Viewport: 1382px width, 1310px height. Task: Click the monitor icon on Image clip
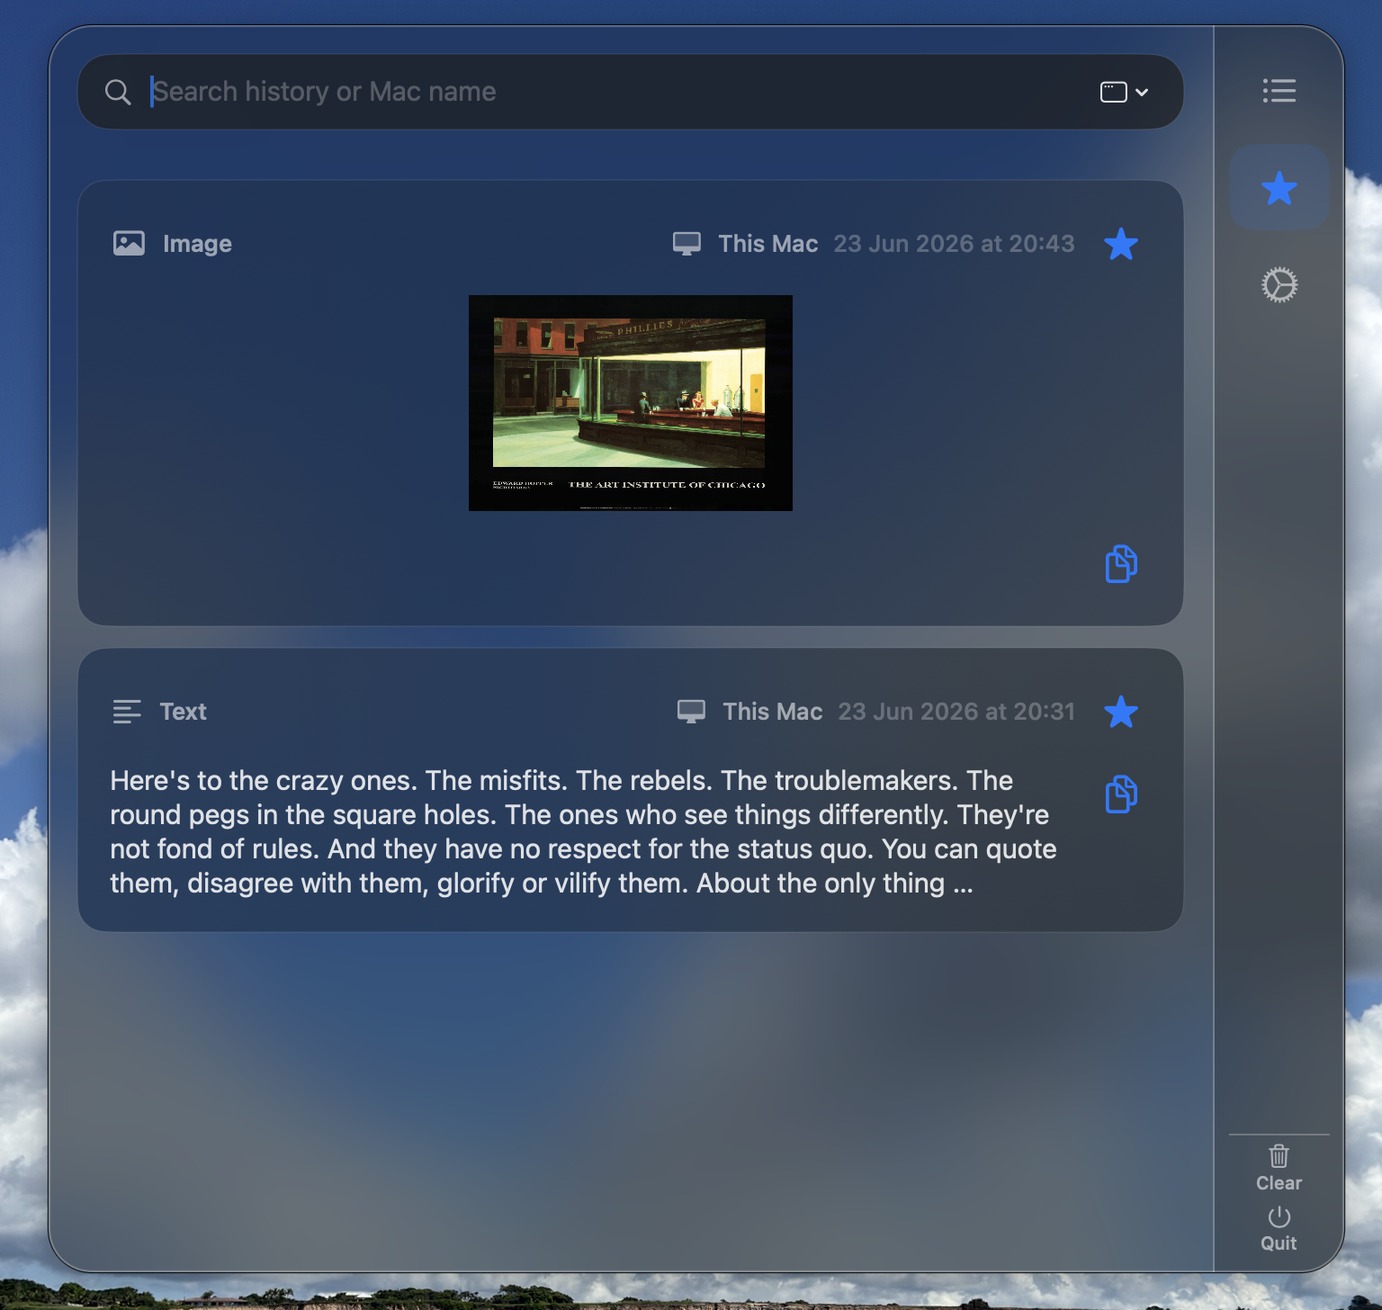(687, 244)
